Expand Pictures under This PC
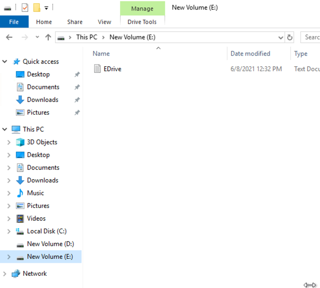This screenshot has width=320, height=288. tap(9, 206)
